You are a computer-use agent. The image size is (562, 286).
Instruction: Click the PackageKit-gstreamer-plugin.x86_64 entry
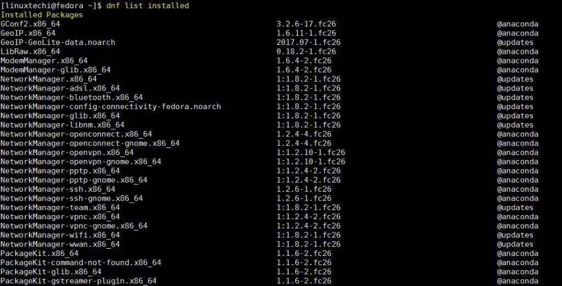(78, 281)
